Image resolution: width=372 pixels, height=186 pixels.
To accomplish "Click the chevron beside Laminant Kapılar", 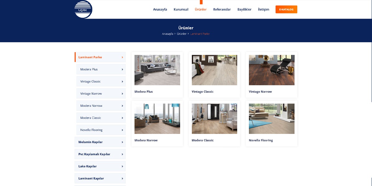I will coord(122,178).
